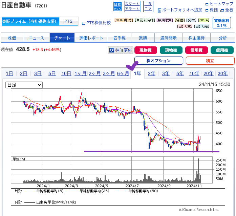Screen dimensions: 236x216
Task: Open the スマートアラート icon
Action: [132, 6]
